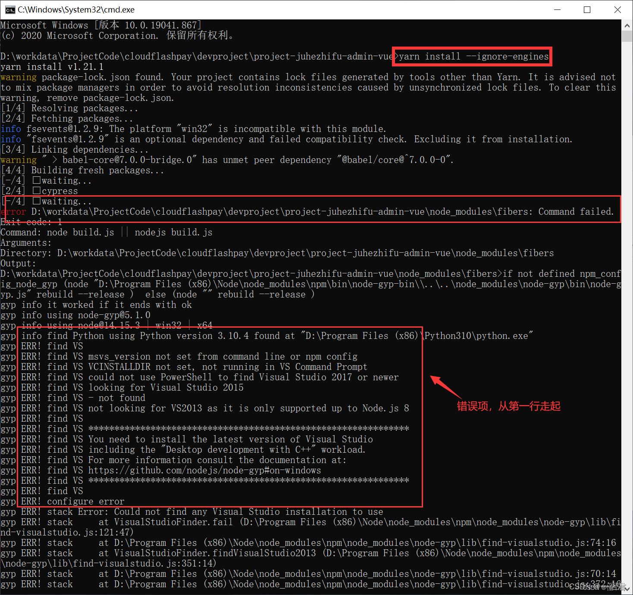
Task: Click the URL github.com/nodejs/node-gyp#on-windows
Action: click(x=204, y=470)
